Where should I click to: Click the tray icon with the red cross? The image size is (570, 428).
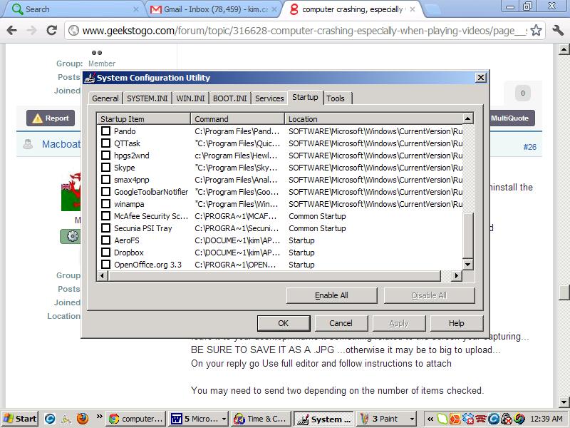point(507,419)
